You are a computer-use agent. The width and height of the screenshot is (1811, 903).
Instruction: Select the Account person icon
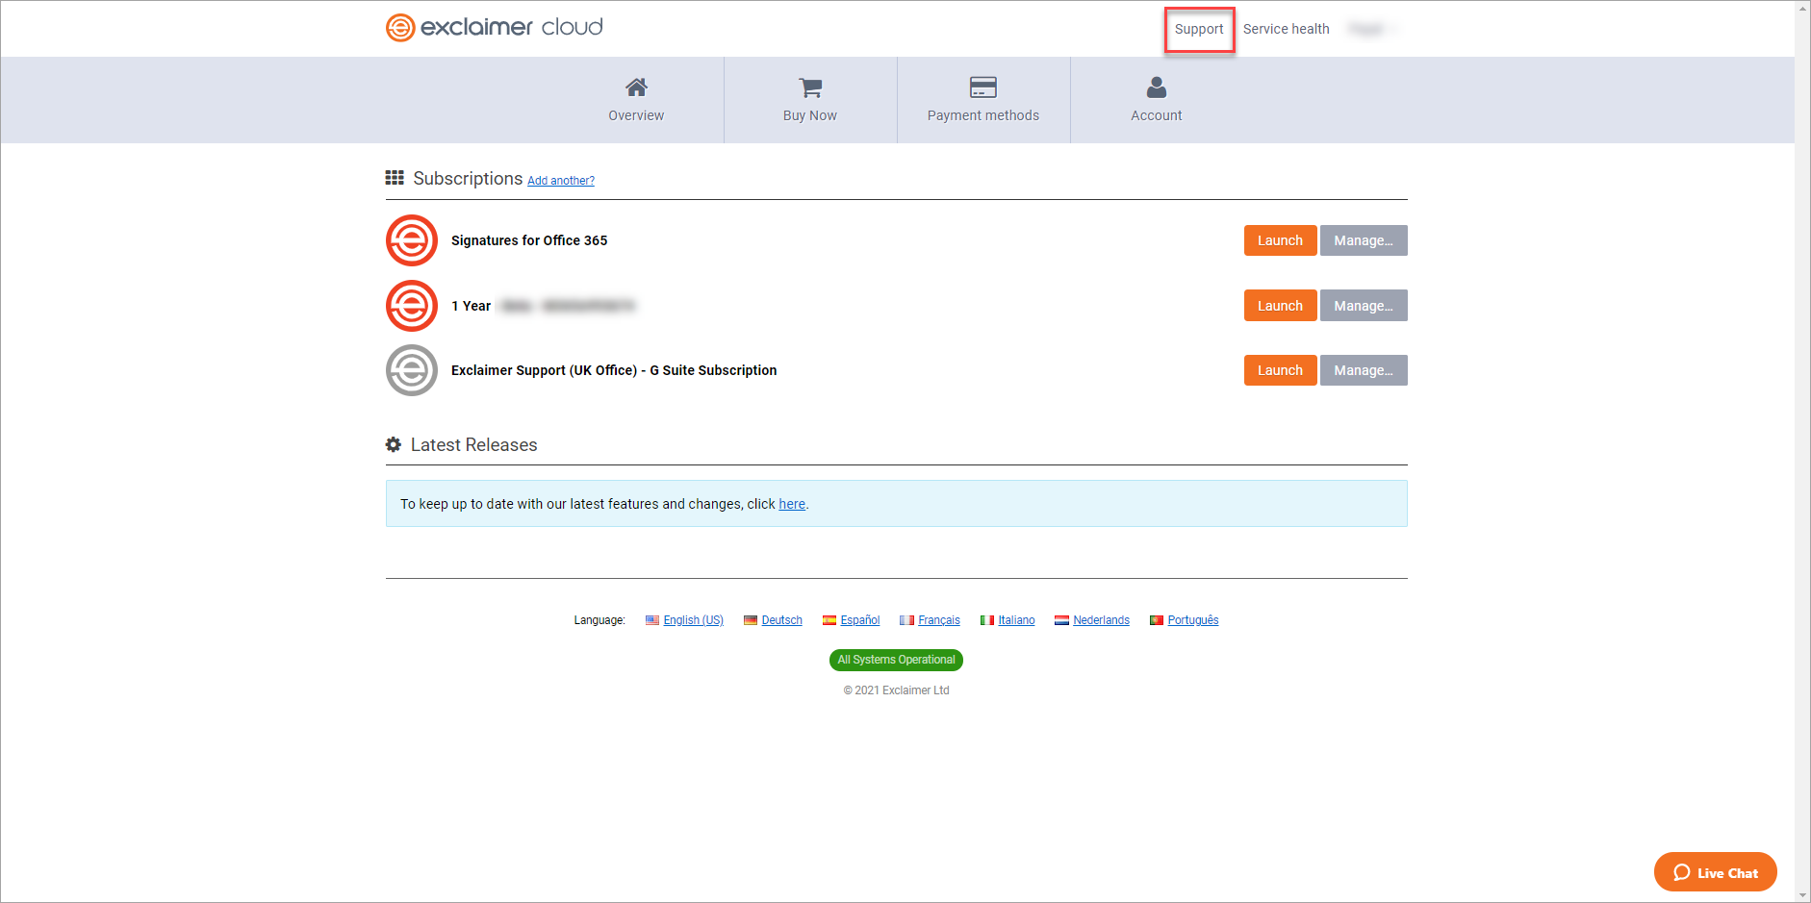point(1156,88)
